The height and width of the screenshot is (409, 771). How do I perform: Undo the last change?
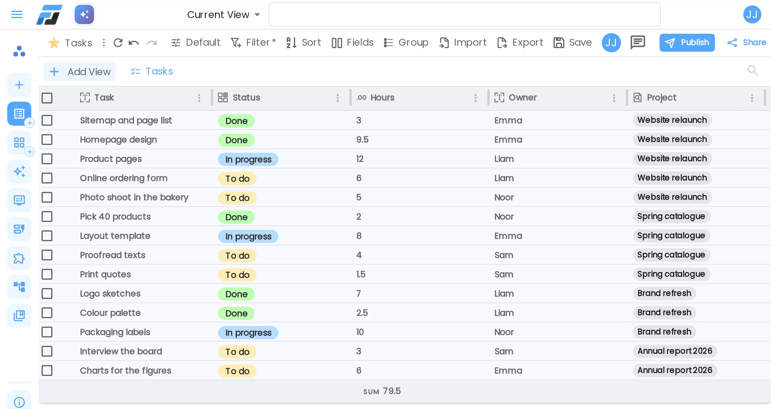point(134,43)
